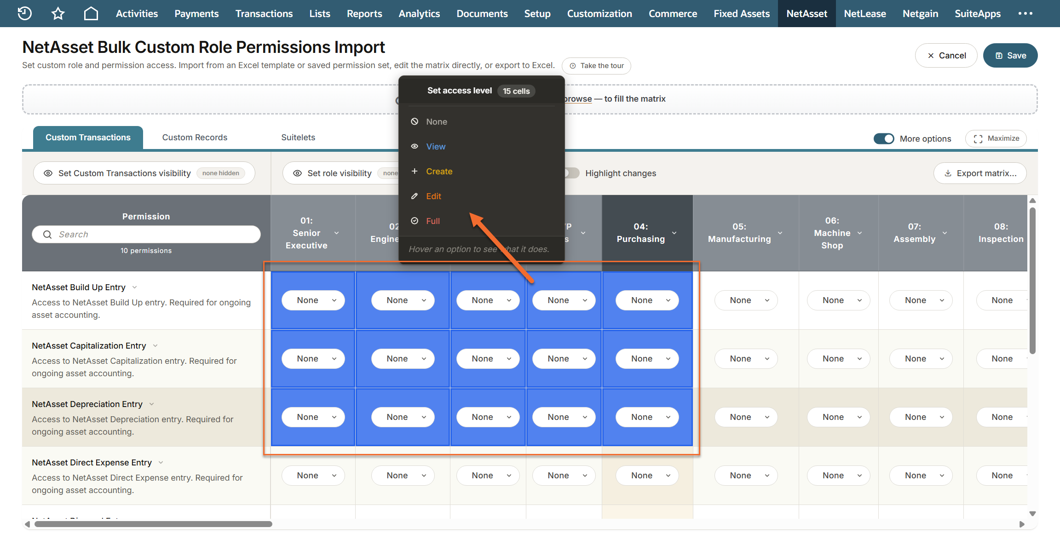Open the SuiteApps menu
The height and width of the screenshot is (545, 1060).
click(978, 13)
